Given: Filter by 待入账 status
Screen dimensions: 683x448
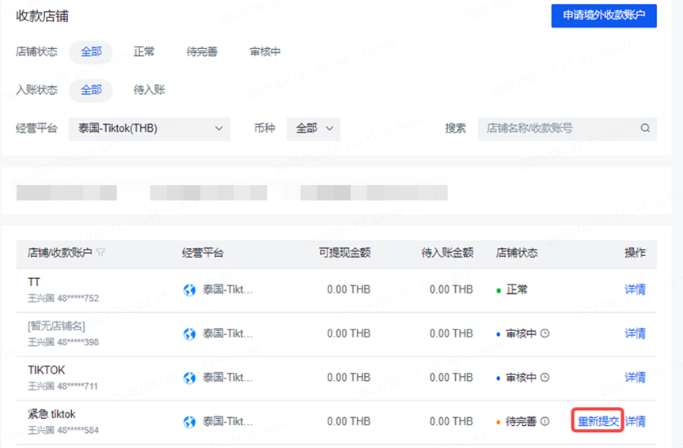Looking at the screenshot, I should point(149,90).
